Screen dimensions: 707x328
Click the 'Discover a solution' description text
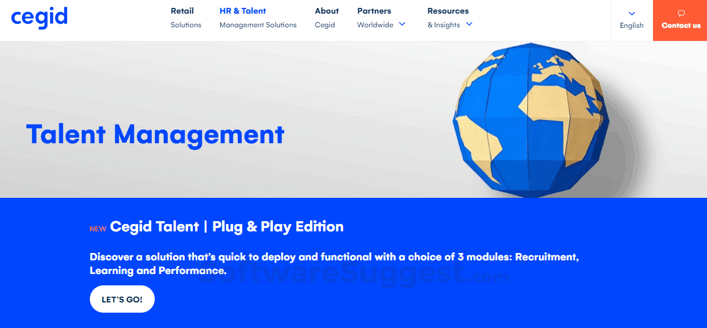(334, 264)
